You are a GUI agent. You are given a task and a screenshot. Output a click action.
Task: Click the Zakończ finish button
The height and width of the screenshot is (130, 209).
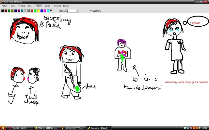[x=66, y=6]
